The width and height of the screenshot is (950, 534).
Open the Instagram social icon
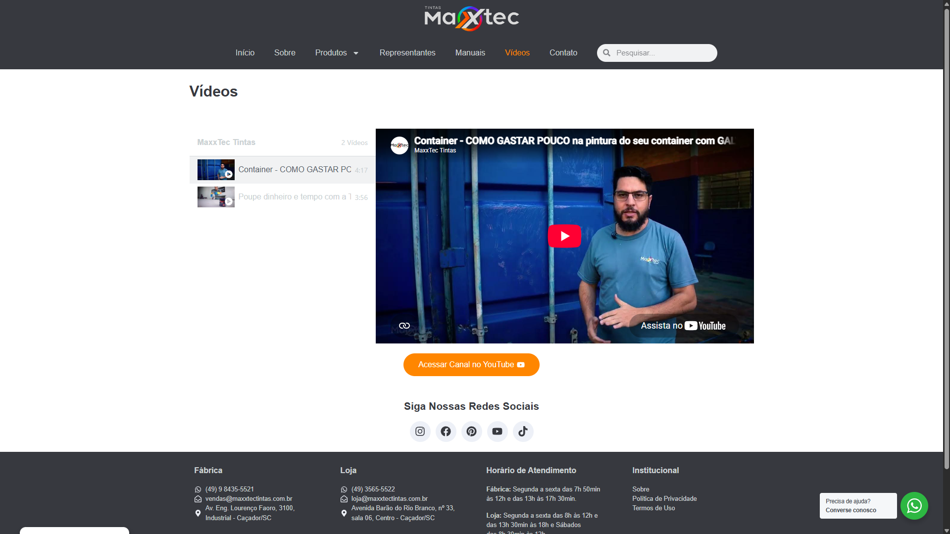click(x=420, y=432)
